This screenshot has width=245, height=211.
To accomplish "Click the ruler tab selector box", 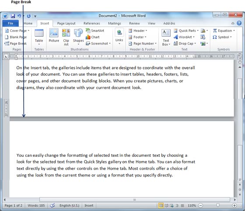I will tap(6, 56).
